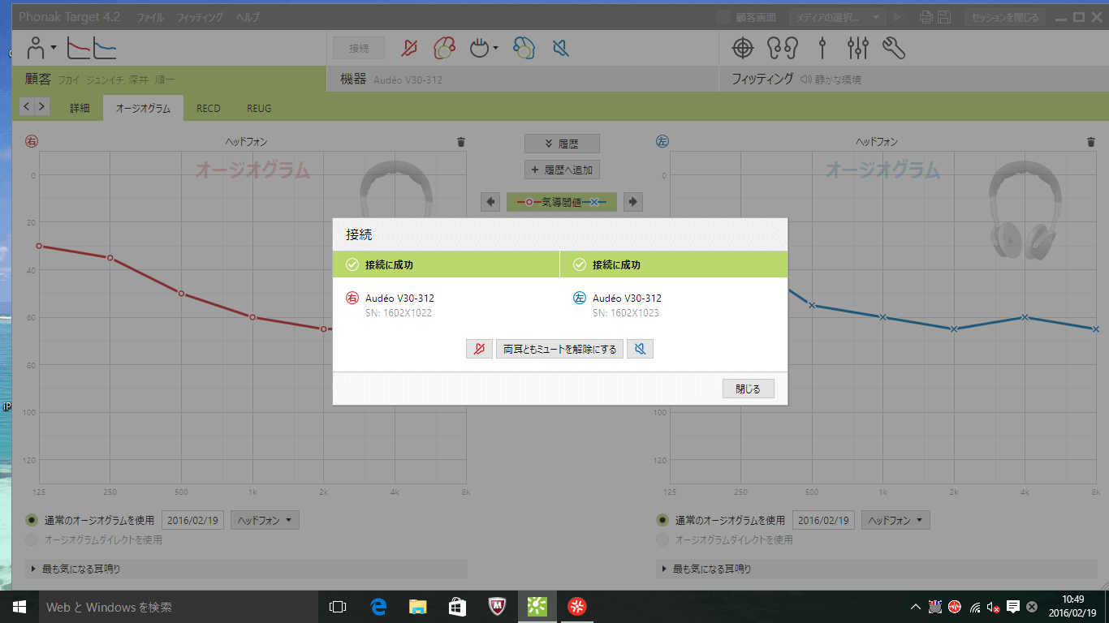The image size is (1109, 623).
Task: Switch to the オージオグラム tab
Action: tap(143, 108)
